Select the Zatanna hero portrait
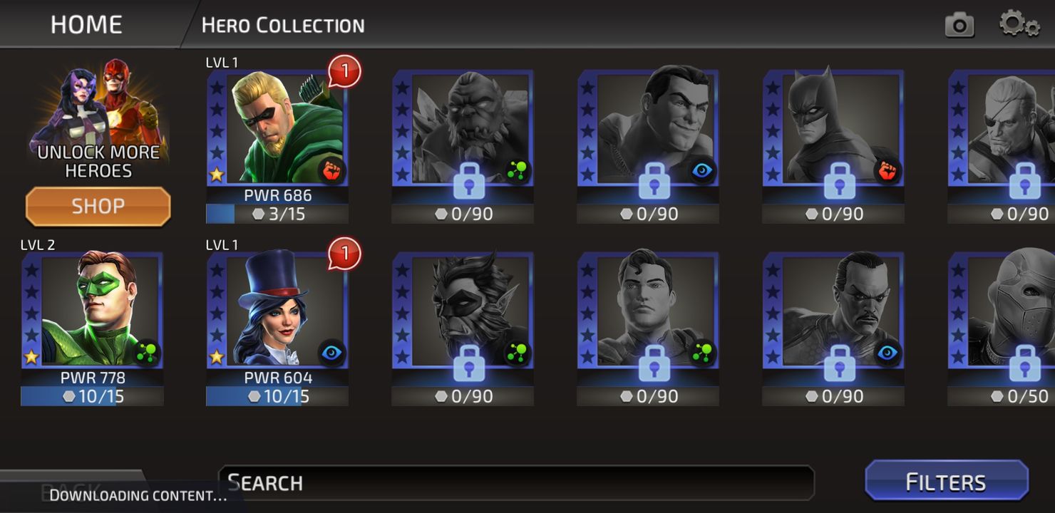1055x513 pixels. pyautogui.click(x=277, y=310)
